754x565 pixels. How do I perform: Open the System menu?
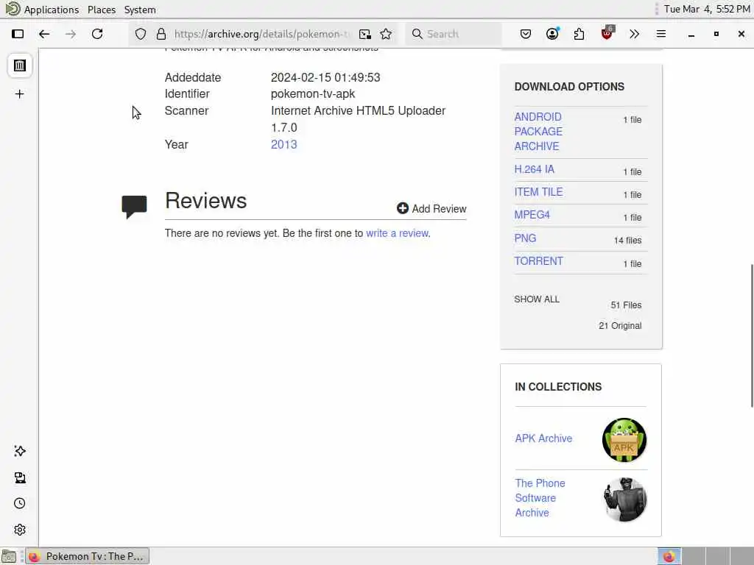[140, 10]
